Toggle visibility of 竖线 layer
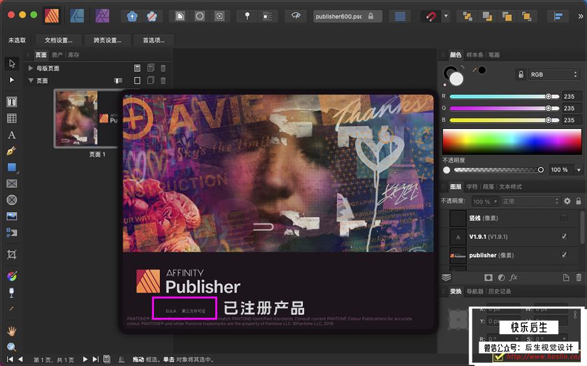This screenshot has width=587, height=366. coord(564,218)
